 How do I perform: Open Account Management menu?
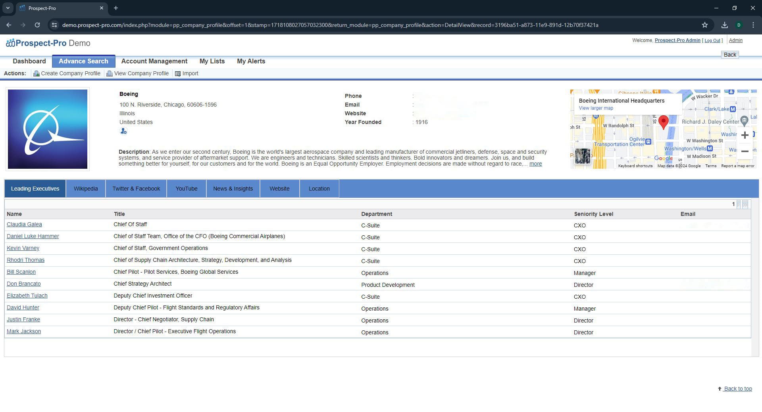(x=154, y=61)
